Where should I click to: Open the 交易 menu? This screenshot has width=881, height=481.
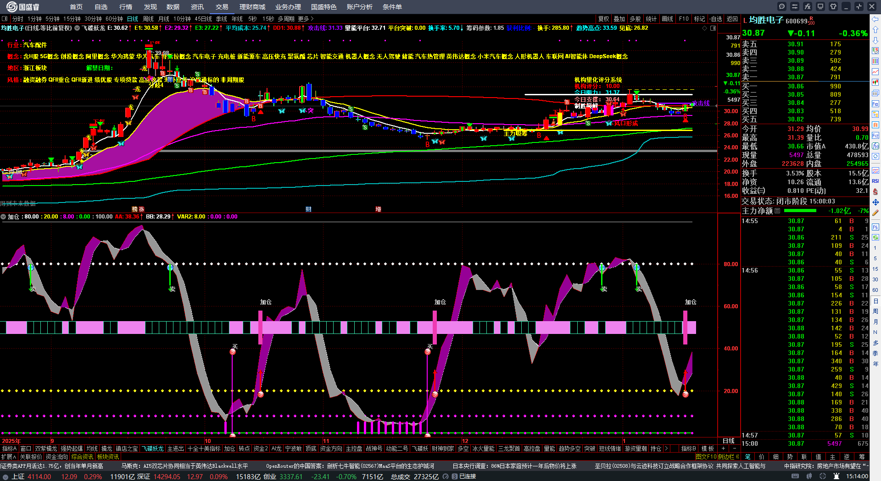point(222,7)
